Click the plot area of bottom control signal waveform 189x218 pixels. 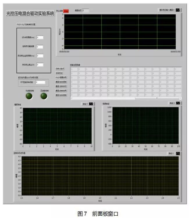(x=100, y=176)
